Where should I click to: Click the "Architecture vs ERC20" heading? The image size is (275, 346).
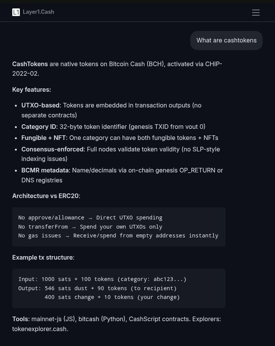(x=45, y=196)
